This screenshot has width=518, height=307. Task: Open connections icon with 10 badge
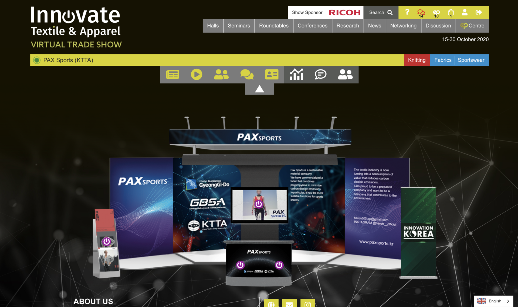(x=436, y=13)
